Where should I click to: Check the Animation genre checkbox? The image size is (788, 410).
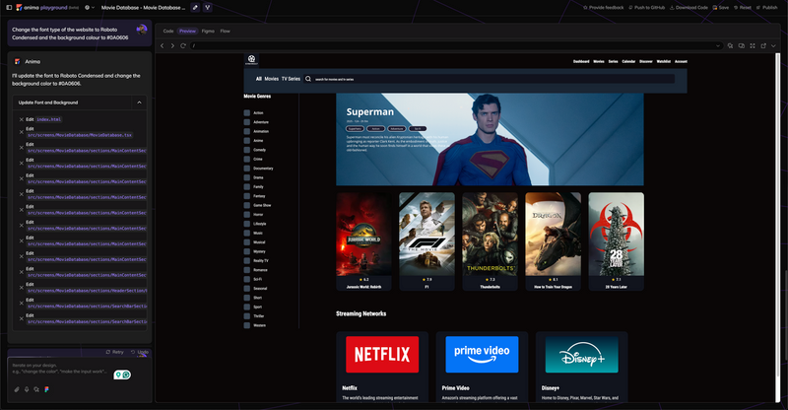click(247, 131)
